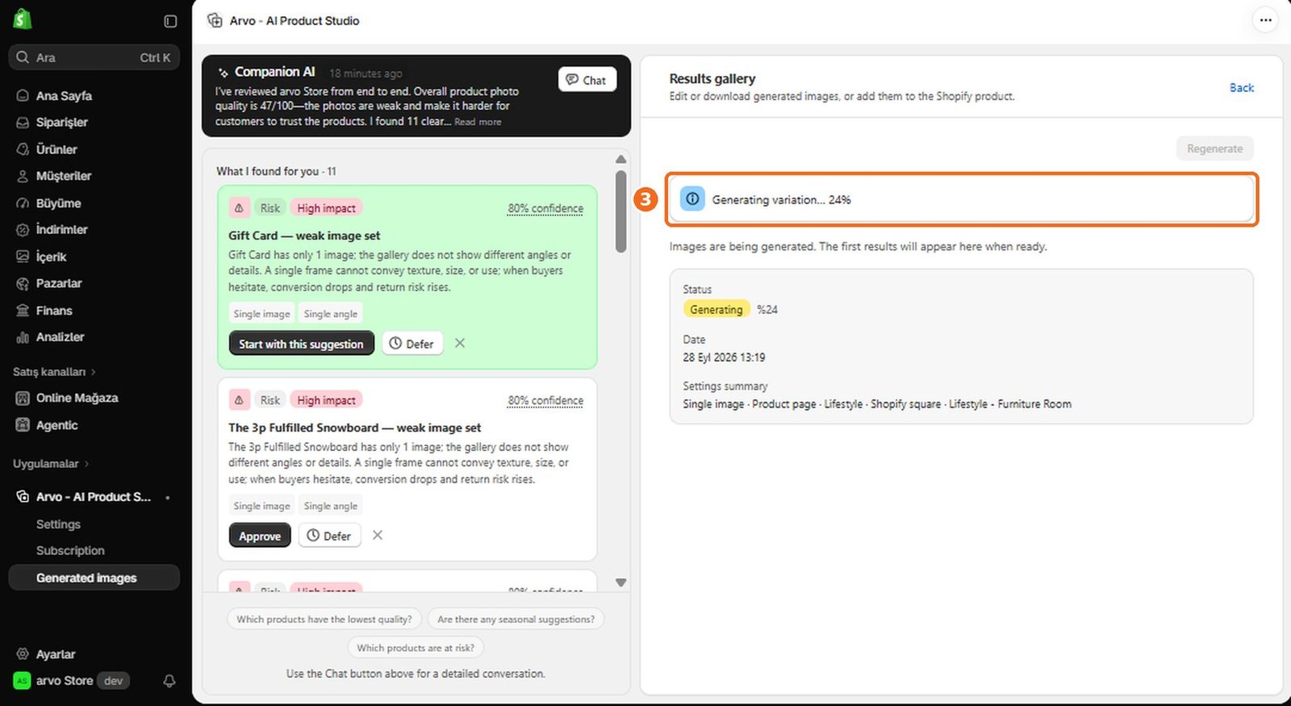Expand the Uygulamalar section
Image resolution: width=1291 pixels, height=706 pixels.
click(x=51, y=464)
